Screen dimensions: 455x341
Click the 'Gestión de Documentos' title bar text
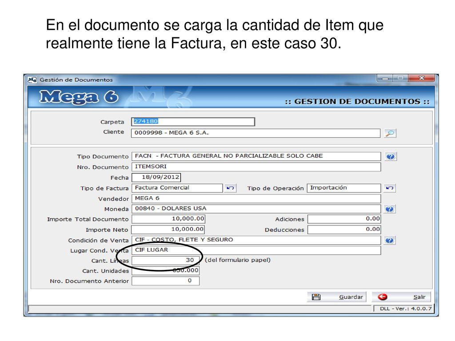[76, 80]
